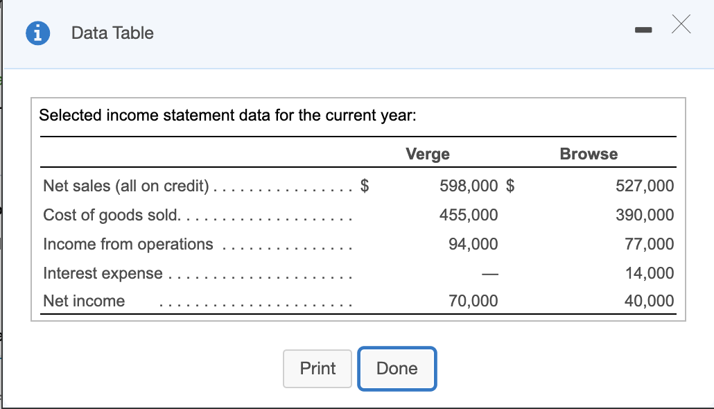Screen dimensions: 714x409
Task: Select the 14,000 interest expense value
Action: (x=649, y=273)
